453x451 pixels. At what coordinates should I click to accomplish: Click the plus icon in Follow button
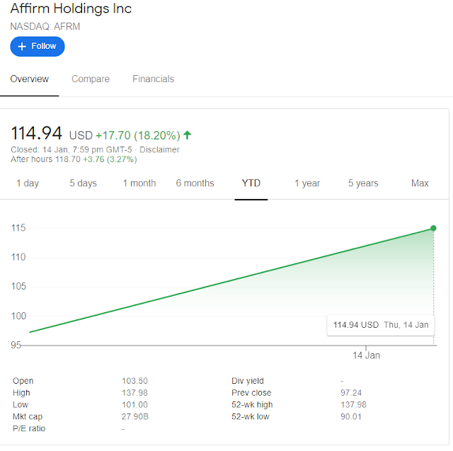(22, 46)
